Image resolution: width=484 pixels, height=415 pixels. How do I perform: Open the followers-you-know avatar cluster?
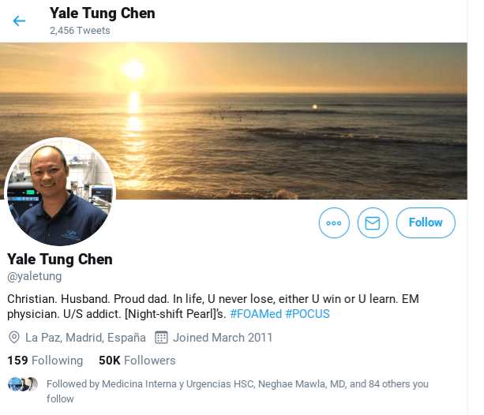coord(23,384)
